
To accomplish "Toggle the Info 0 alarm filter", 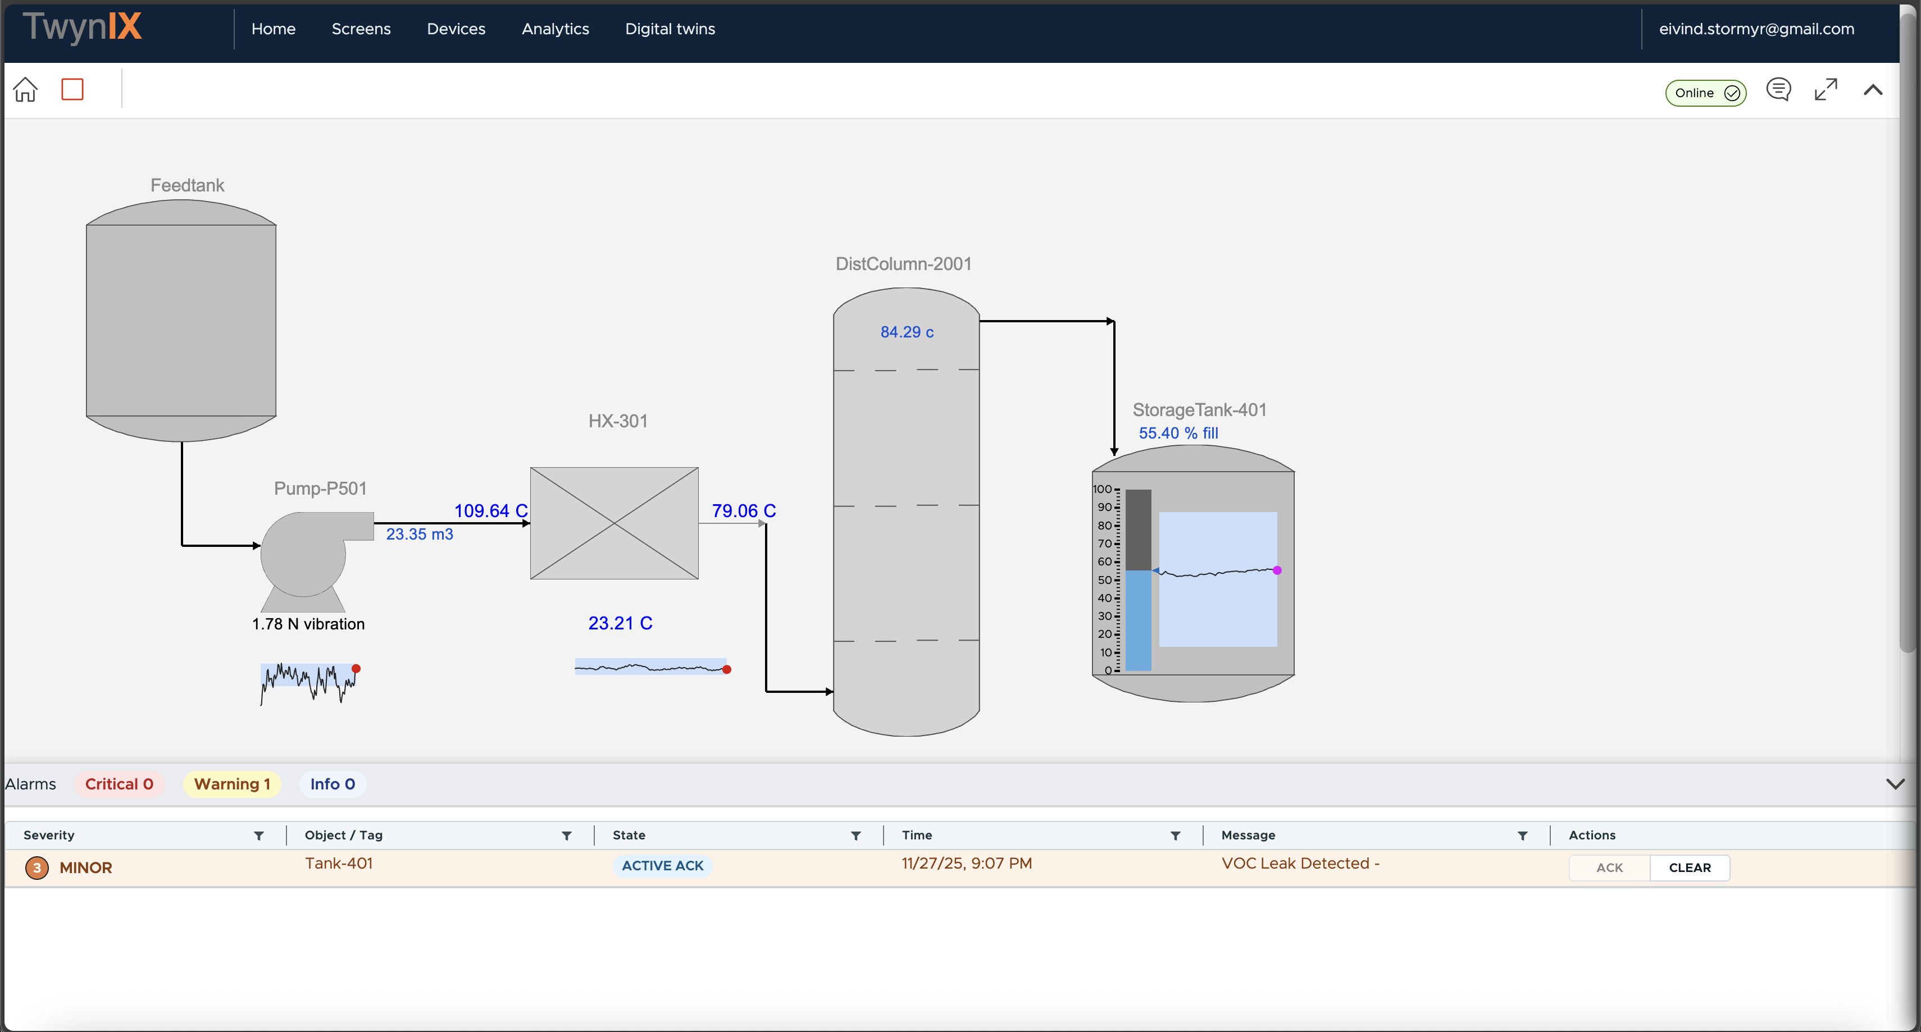I will pos(333,784).
